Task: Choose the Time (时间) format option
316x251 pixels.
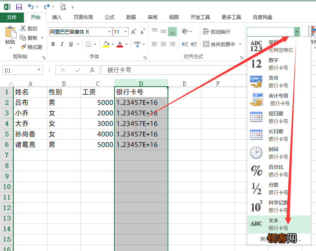Action: 279,153
